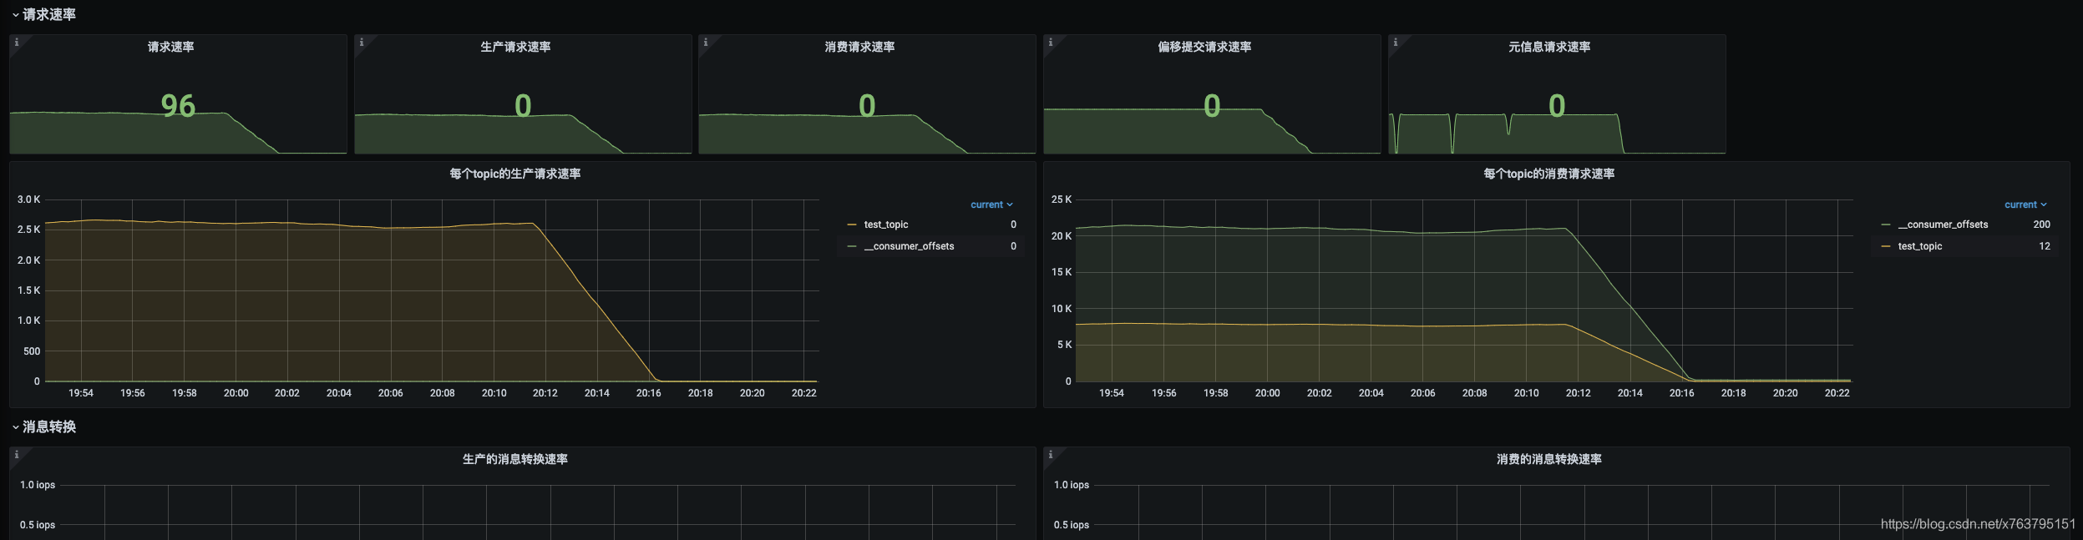Click value 12 in consume chart legend
2083x540 pixels.
2045,246
